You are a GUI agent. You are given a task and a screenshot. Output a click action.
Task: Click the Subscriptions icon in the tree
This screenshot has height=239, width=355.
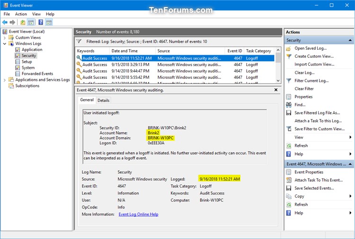pyautogui.click(x=11, y=86)
